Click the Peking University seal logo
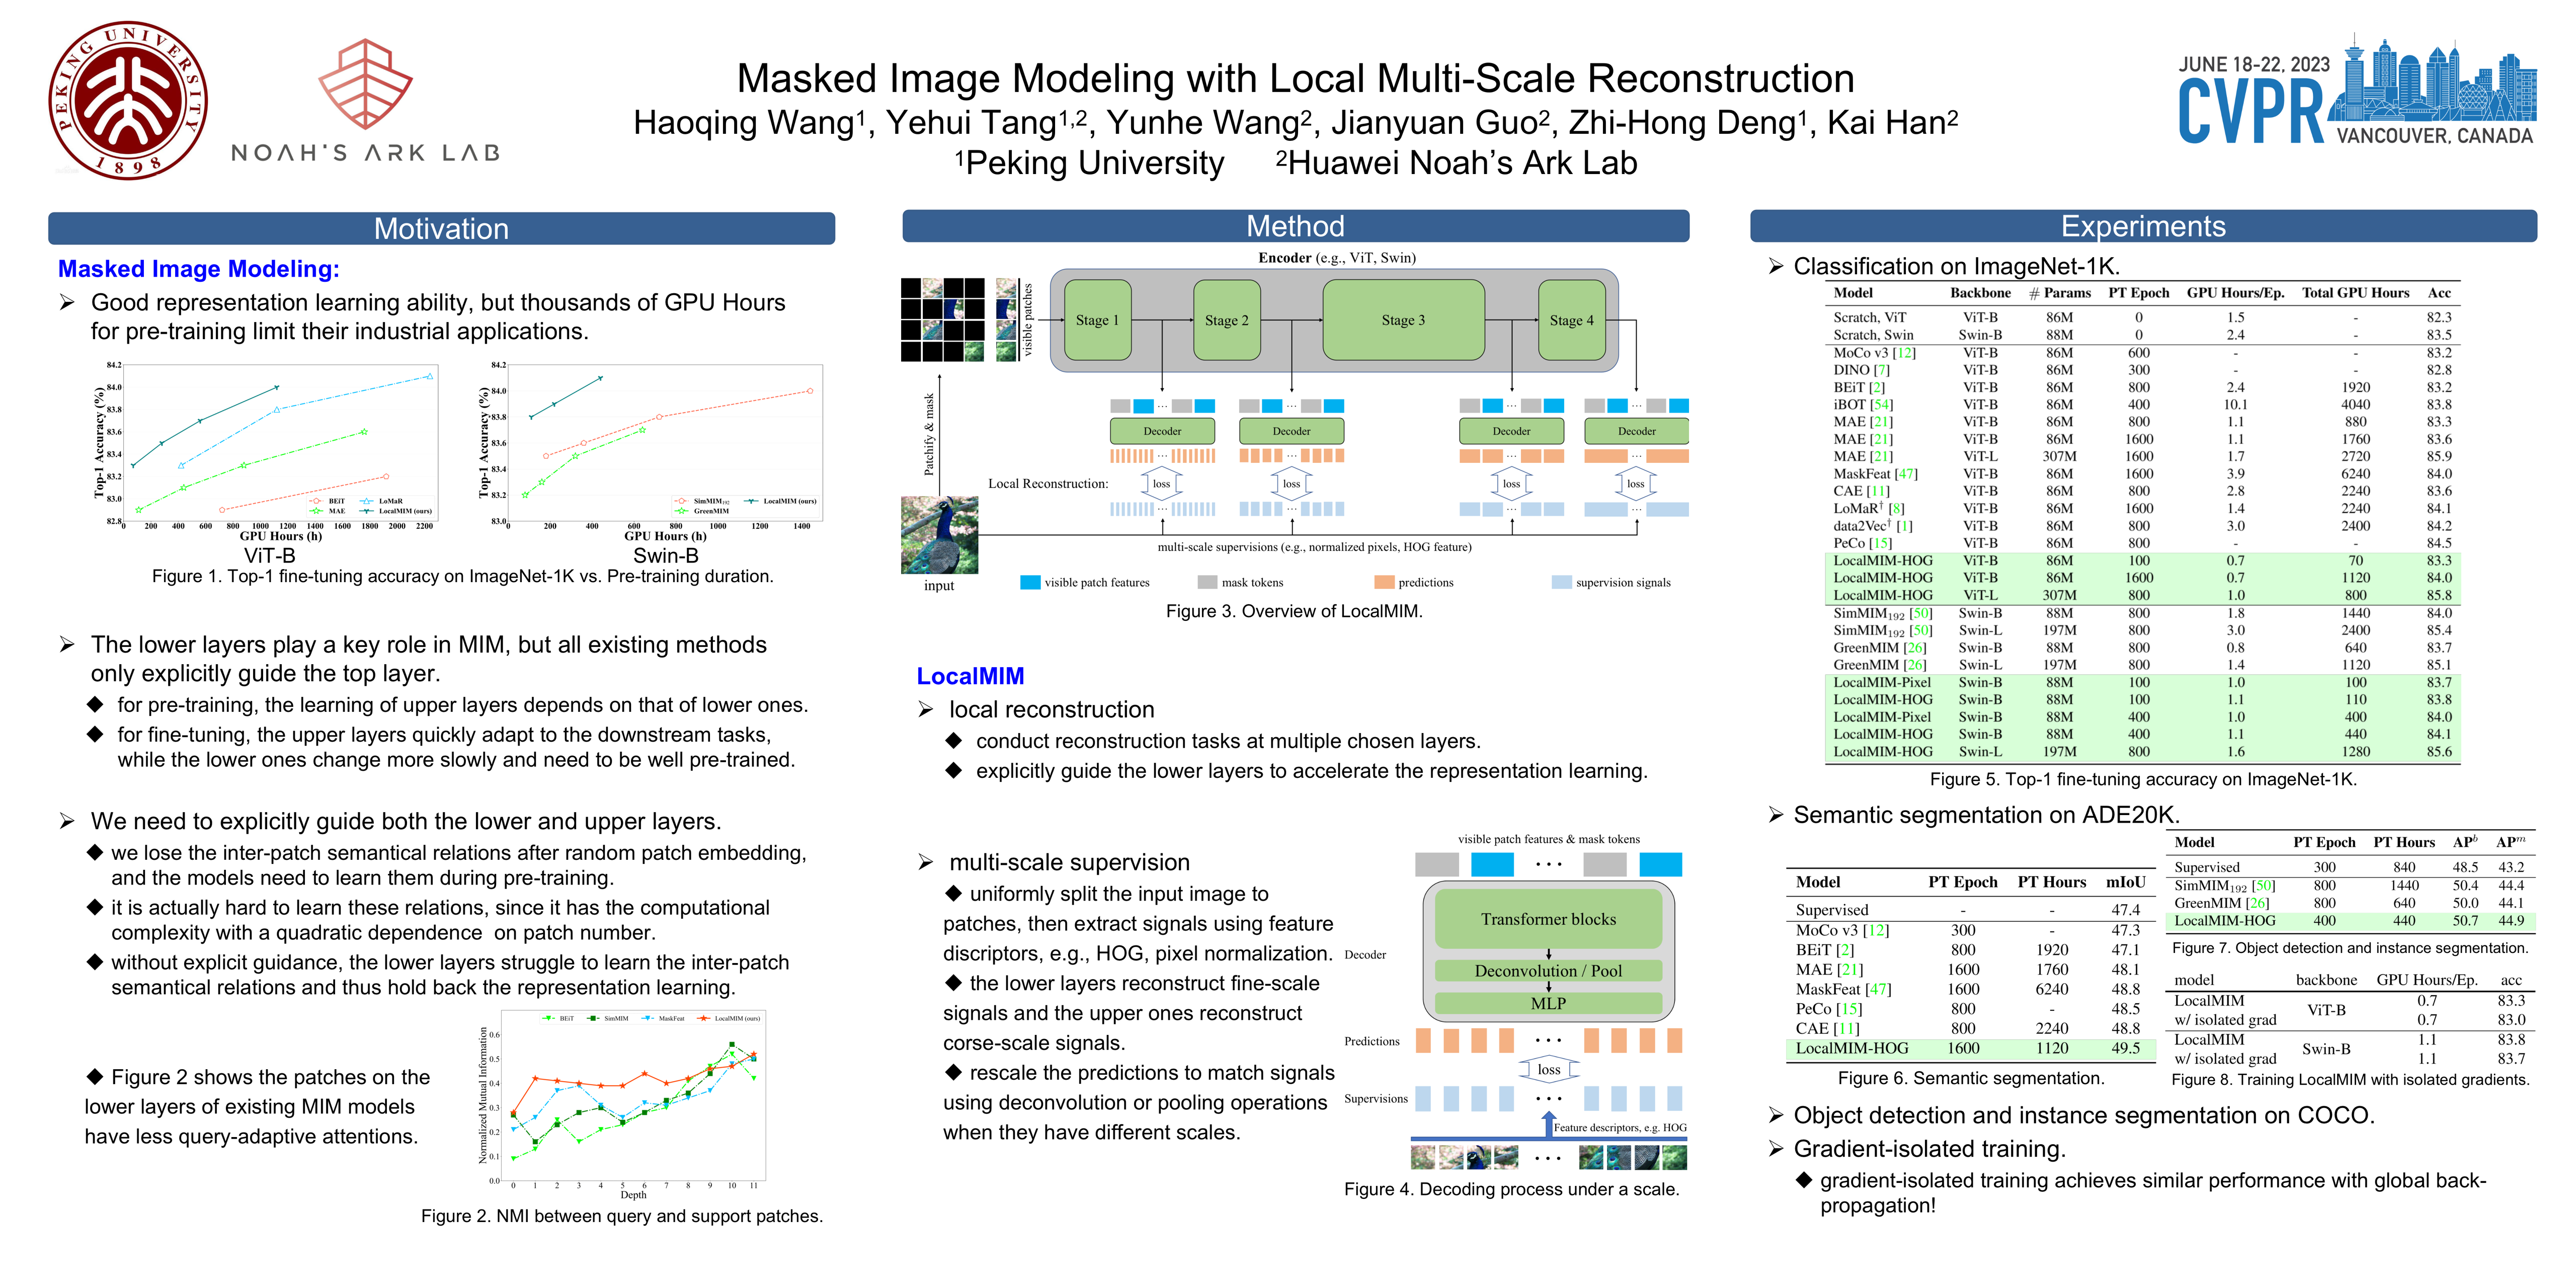This screenshot has width=2576, height=1288. pyautogui.click(x=128, y=101)
